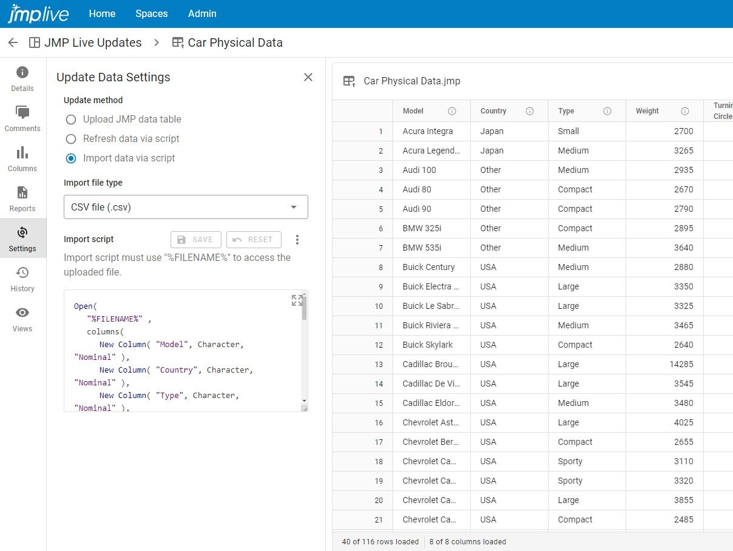Switch to the Columns panel

pos(22,158)
